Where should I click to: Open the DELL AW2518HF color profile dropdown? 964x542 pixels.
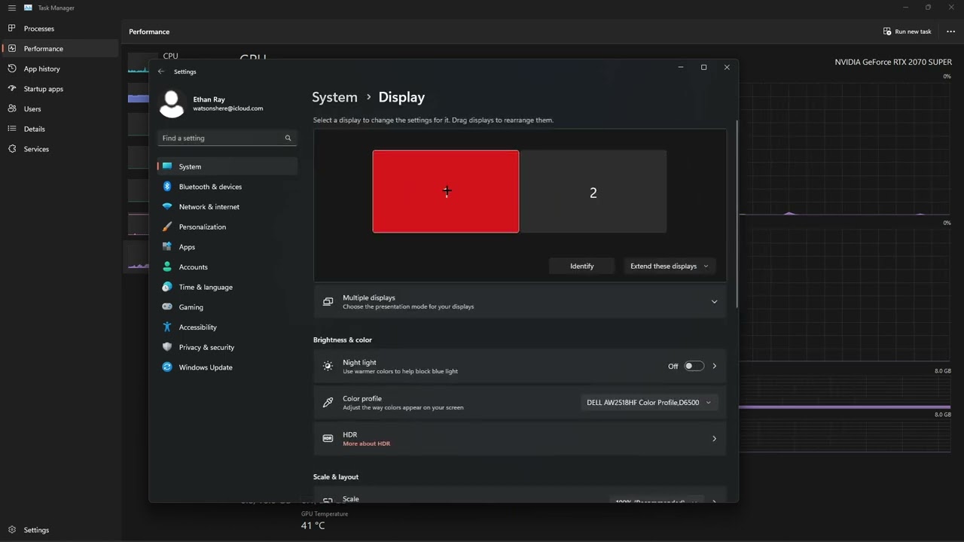(x=648, y=403)
